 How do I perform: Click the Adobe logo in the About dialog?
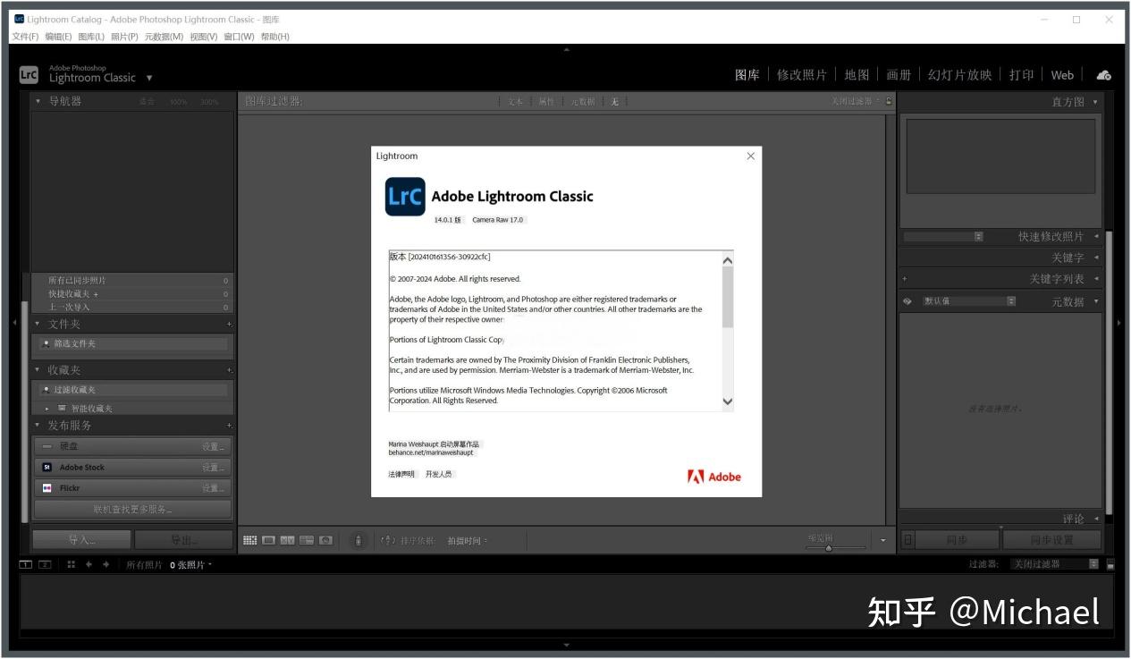713,477
